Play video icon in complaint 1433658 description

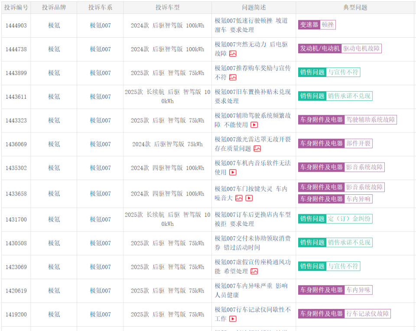pyautogui.click(x=249, y=198)
